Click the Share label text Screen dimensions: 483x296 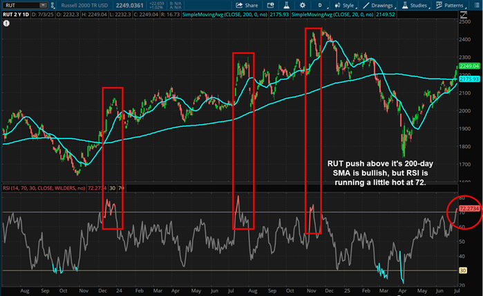click(x=252, y=6)
